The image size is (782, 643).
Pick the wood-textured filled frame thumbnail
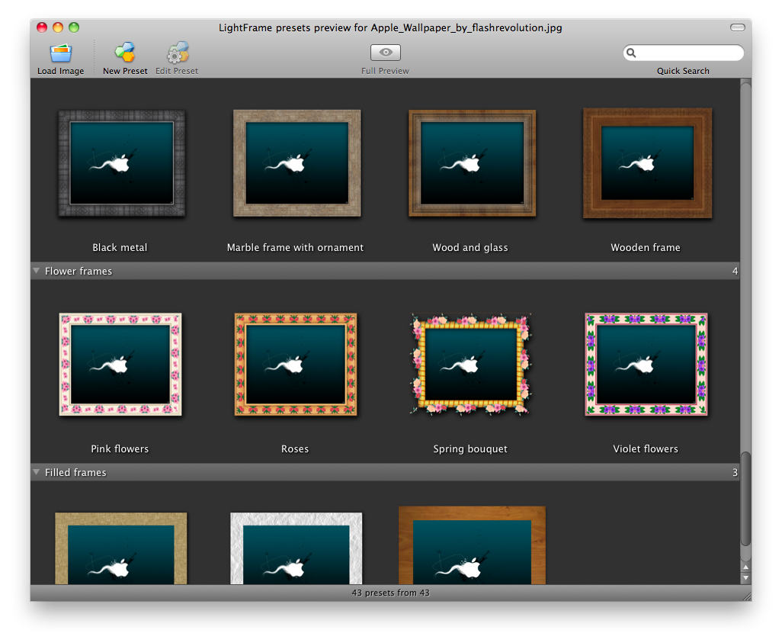point(472,545)
